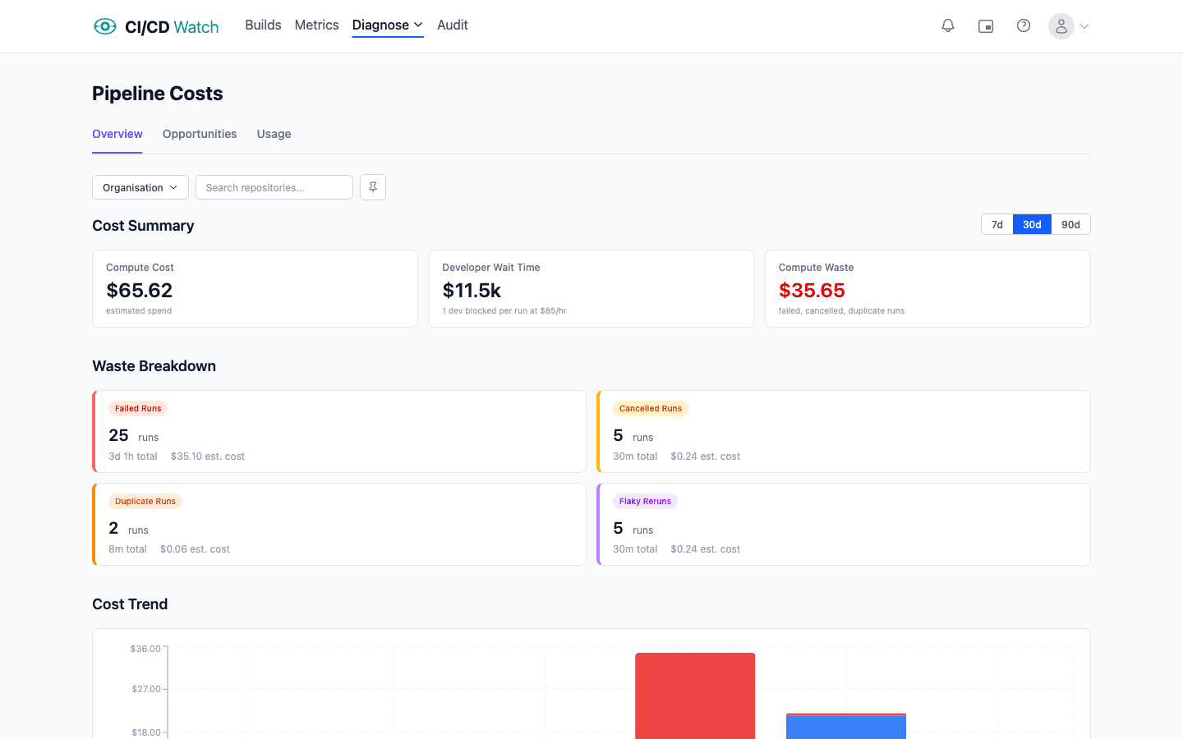Click the blue bar in Cost Trend
Image resolution: width=1183 pixels, height=739 pixels.
[846, 728]
